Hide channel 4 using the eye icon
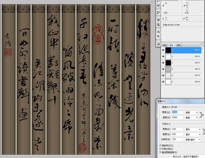The width and height of the screenshot is (205, 158). click(x=163, y=75)
